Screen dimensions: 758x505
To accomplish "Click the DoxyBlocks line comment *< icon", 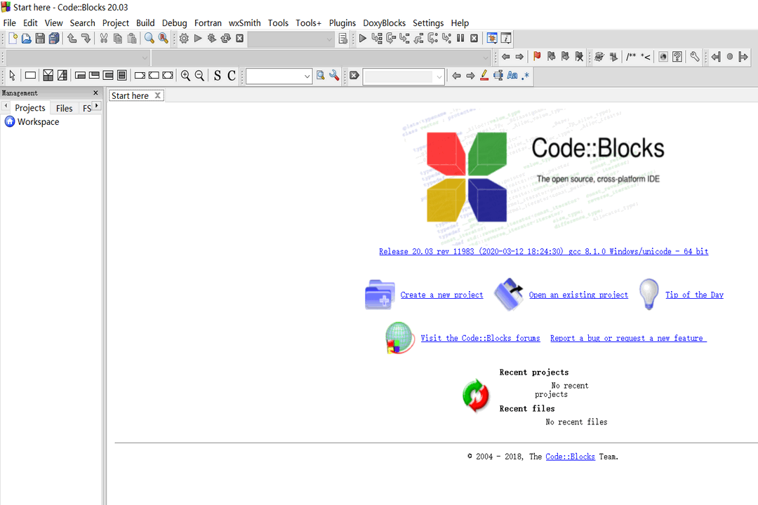I will click(x=646, y=57).
